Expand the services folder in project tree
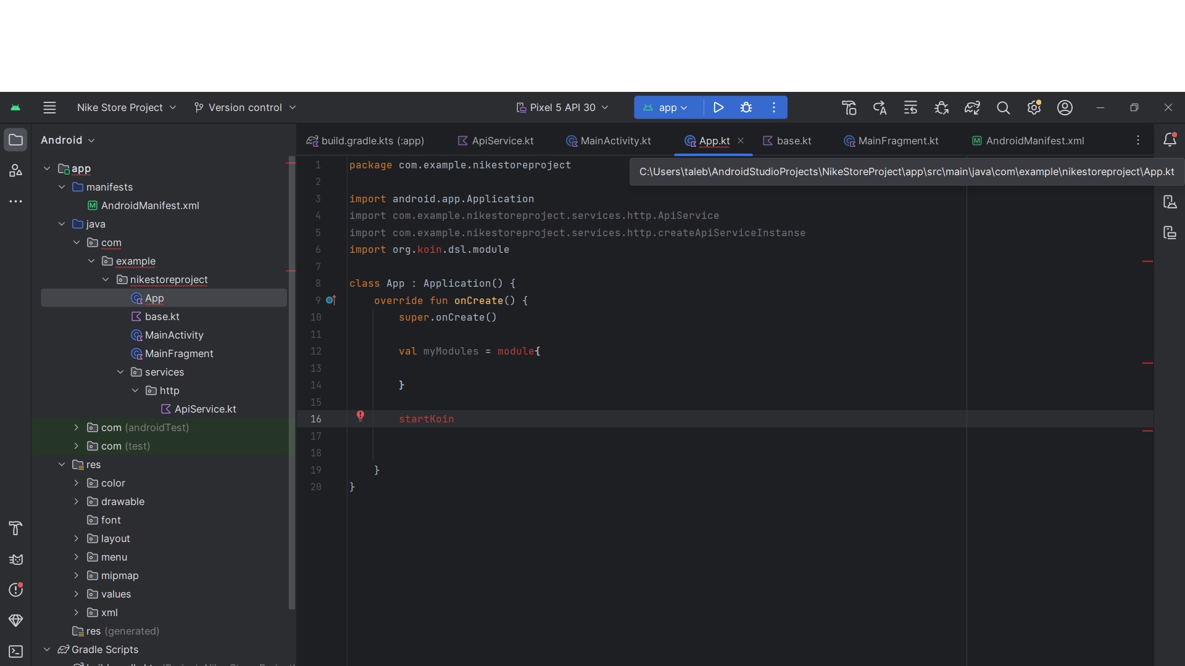The height and width of the screenshot is (666, 1185). pyautogui.click(x=120, y=372)
